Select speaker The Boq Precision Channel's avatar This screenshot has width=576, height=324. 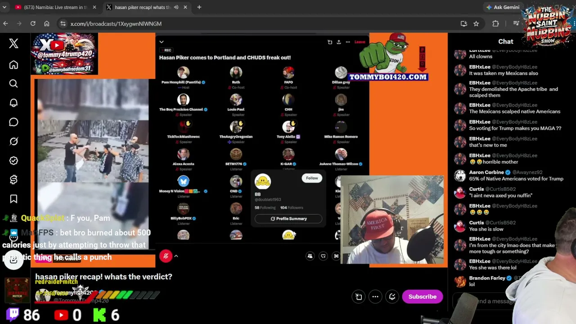click(x=183, y=99)
